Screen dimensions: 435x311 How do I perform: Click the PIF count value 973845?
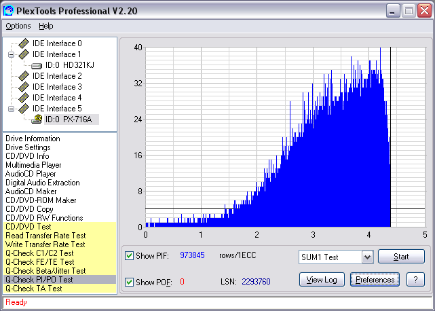pyautogui.click(x=192, y=255)
